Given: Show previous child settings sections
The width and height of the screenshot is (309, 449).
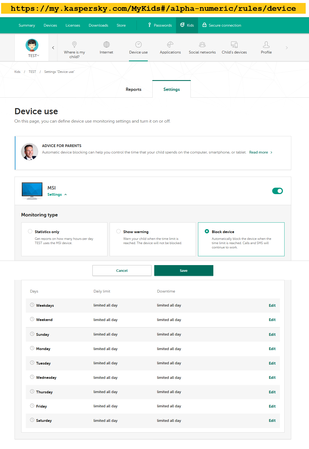Looking at the screenshot, I should coord(53,48).
